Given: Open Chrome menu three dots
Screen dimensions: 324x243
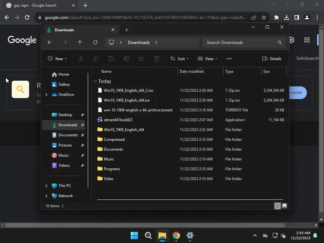Looking at the screenshot, I should [x=317, y=17].
